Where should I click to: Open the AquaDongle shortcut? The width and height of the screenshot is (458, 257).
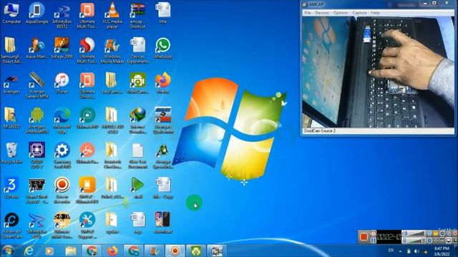(x=36, y=13)
